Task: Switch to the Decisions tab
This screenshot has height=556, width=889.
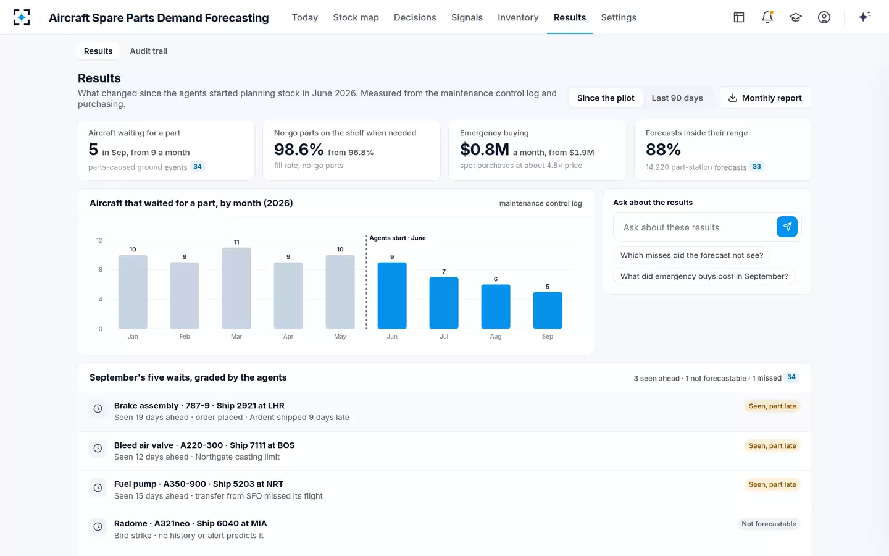Action: [415, 17]
